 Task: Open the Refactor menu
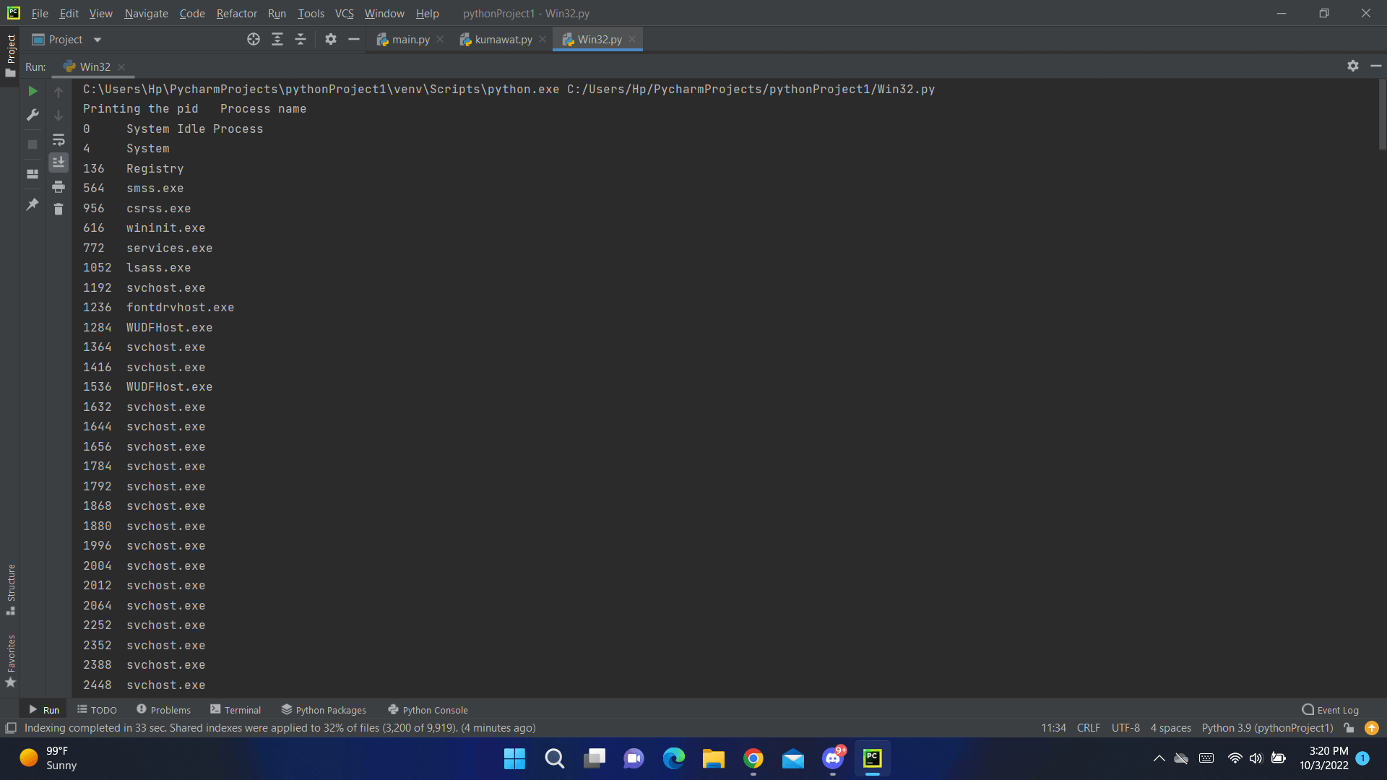236,13
